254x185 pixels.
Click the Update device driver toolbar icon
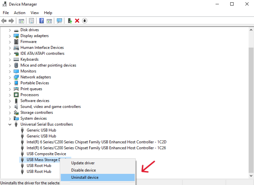point(70,21)
